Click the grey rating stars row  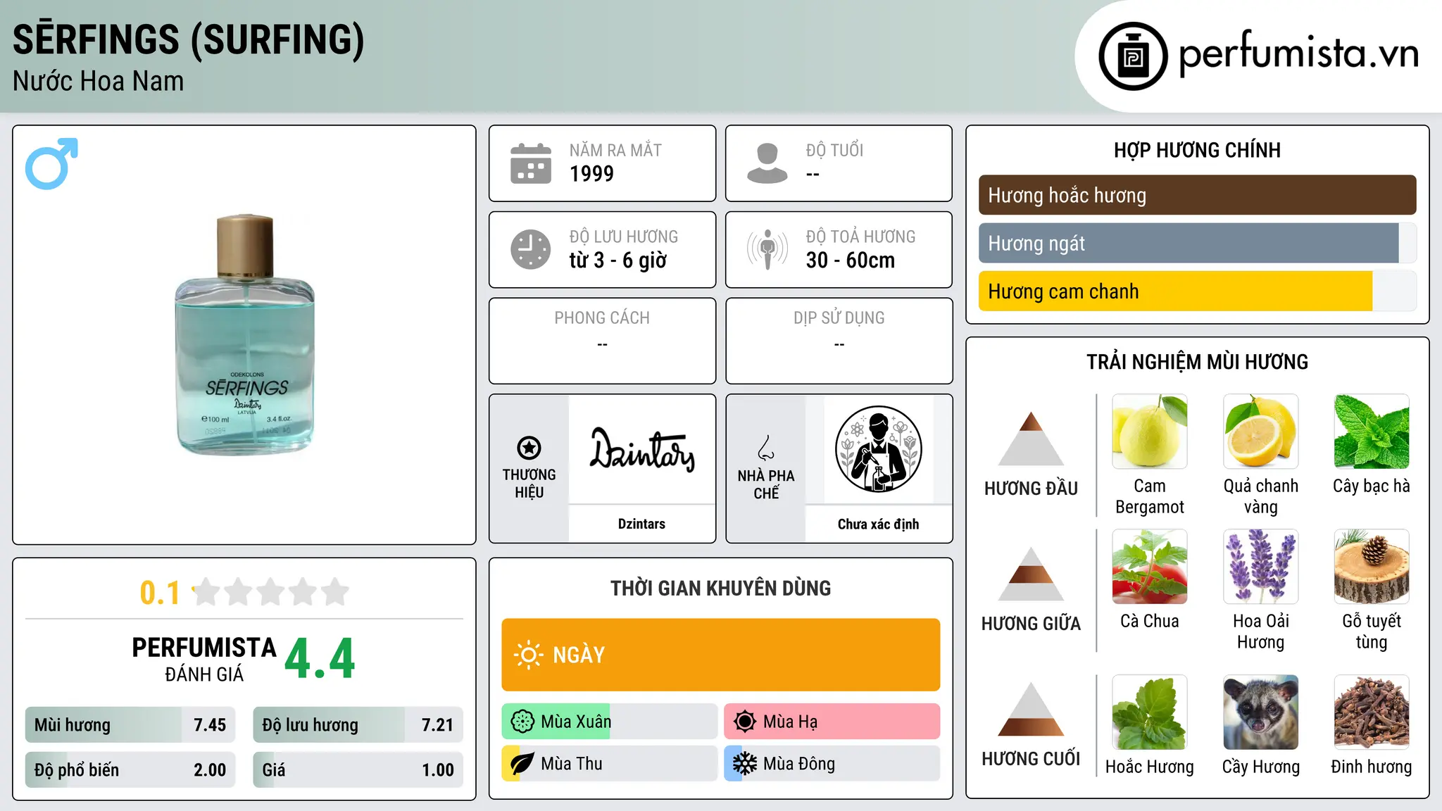point(270,592)
